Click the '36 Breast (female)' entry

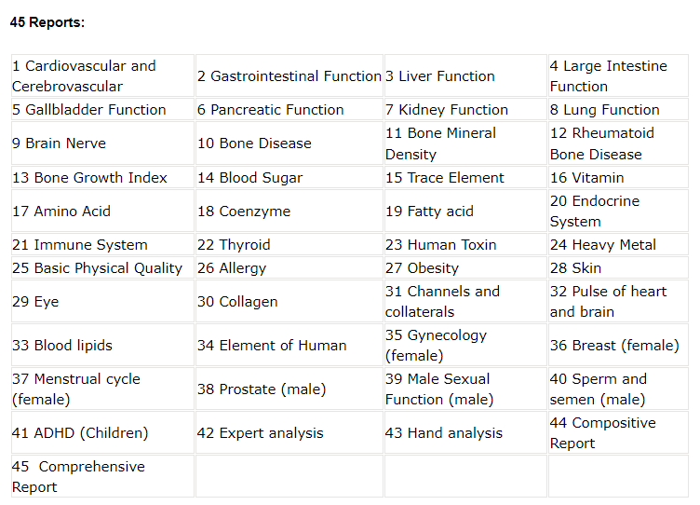pos(618,345)
